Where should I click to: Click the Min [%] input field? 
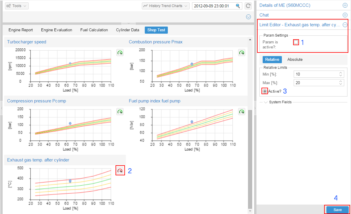316,74
